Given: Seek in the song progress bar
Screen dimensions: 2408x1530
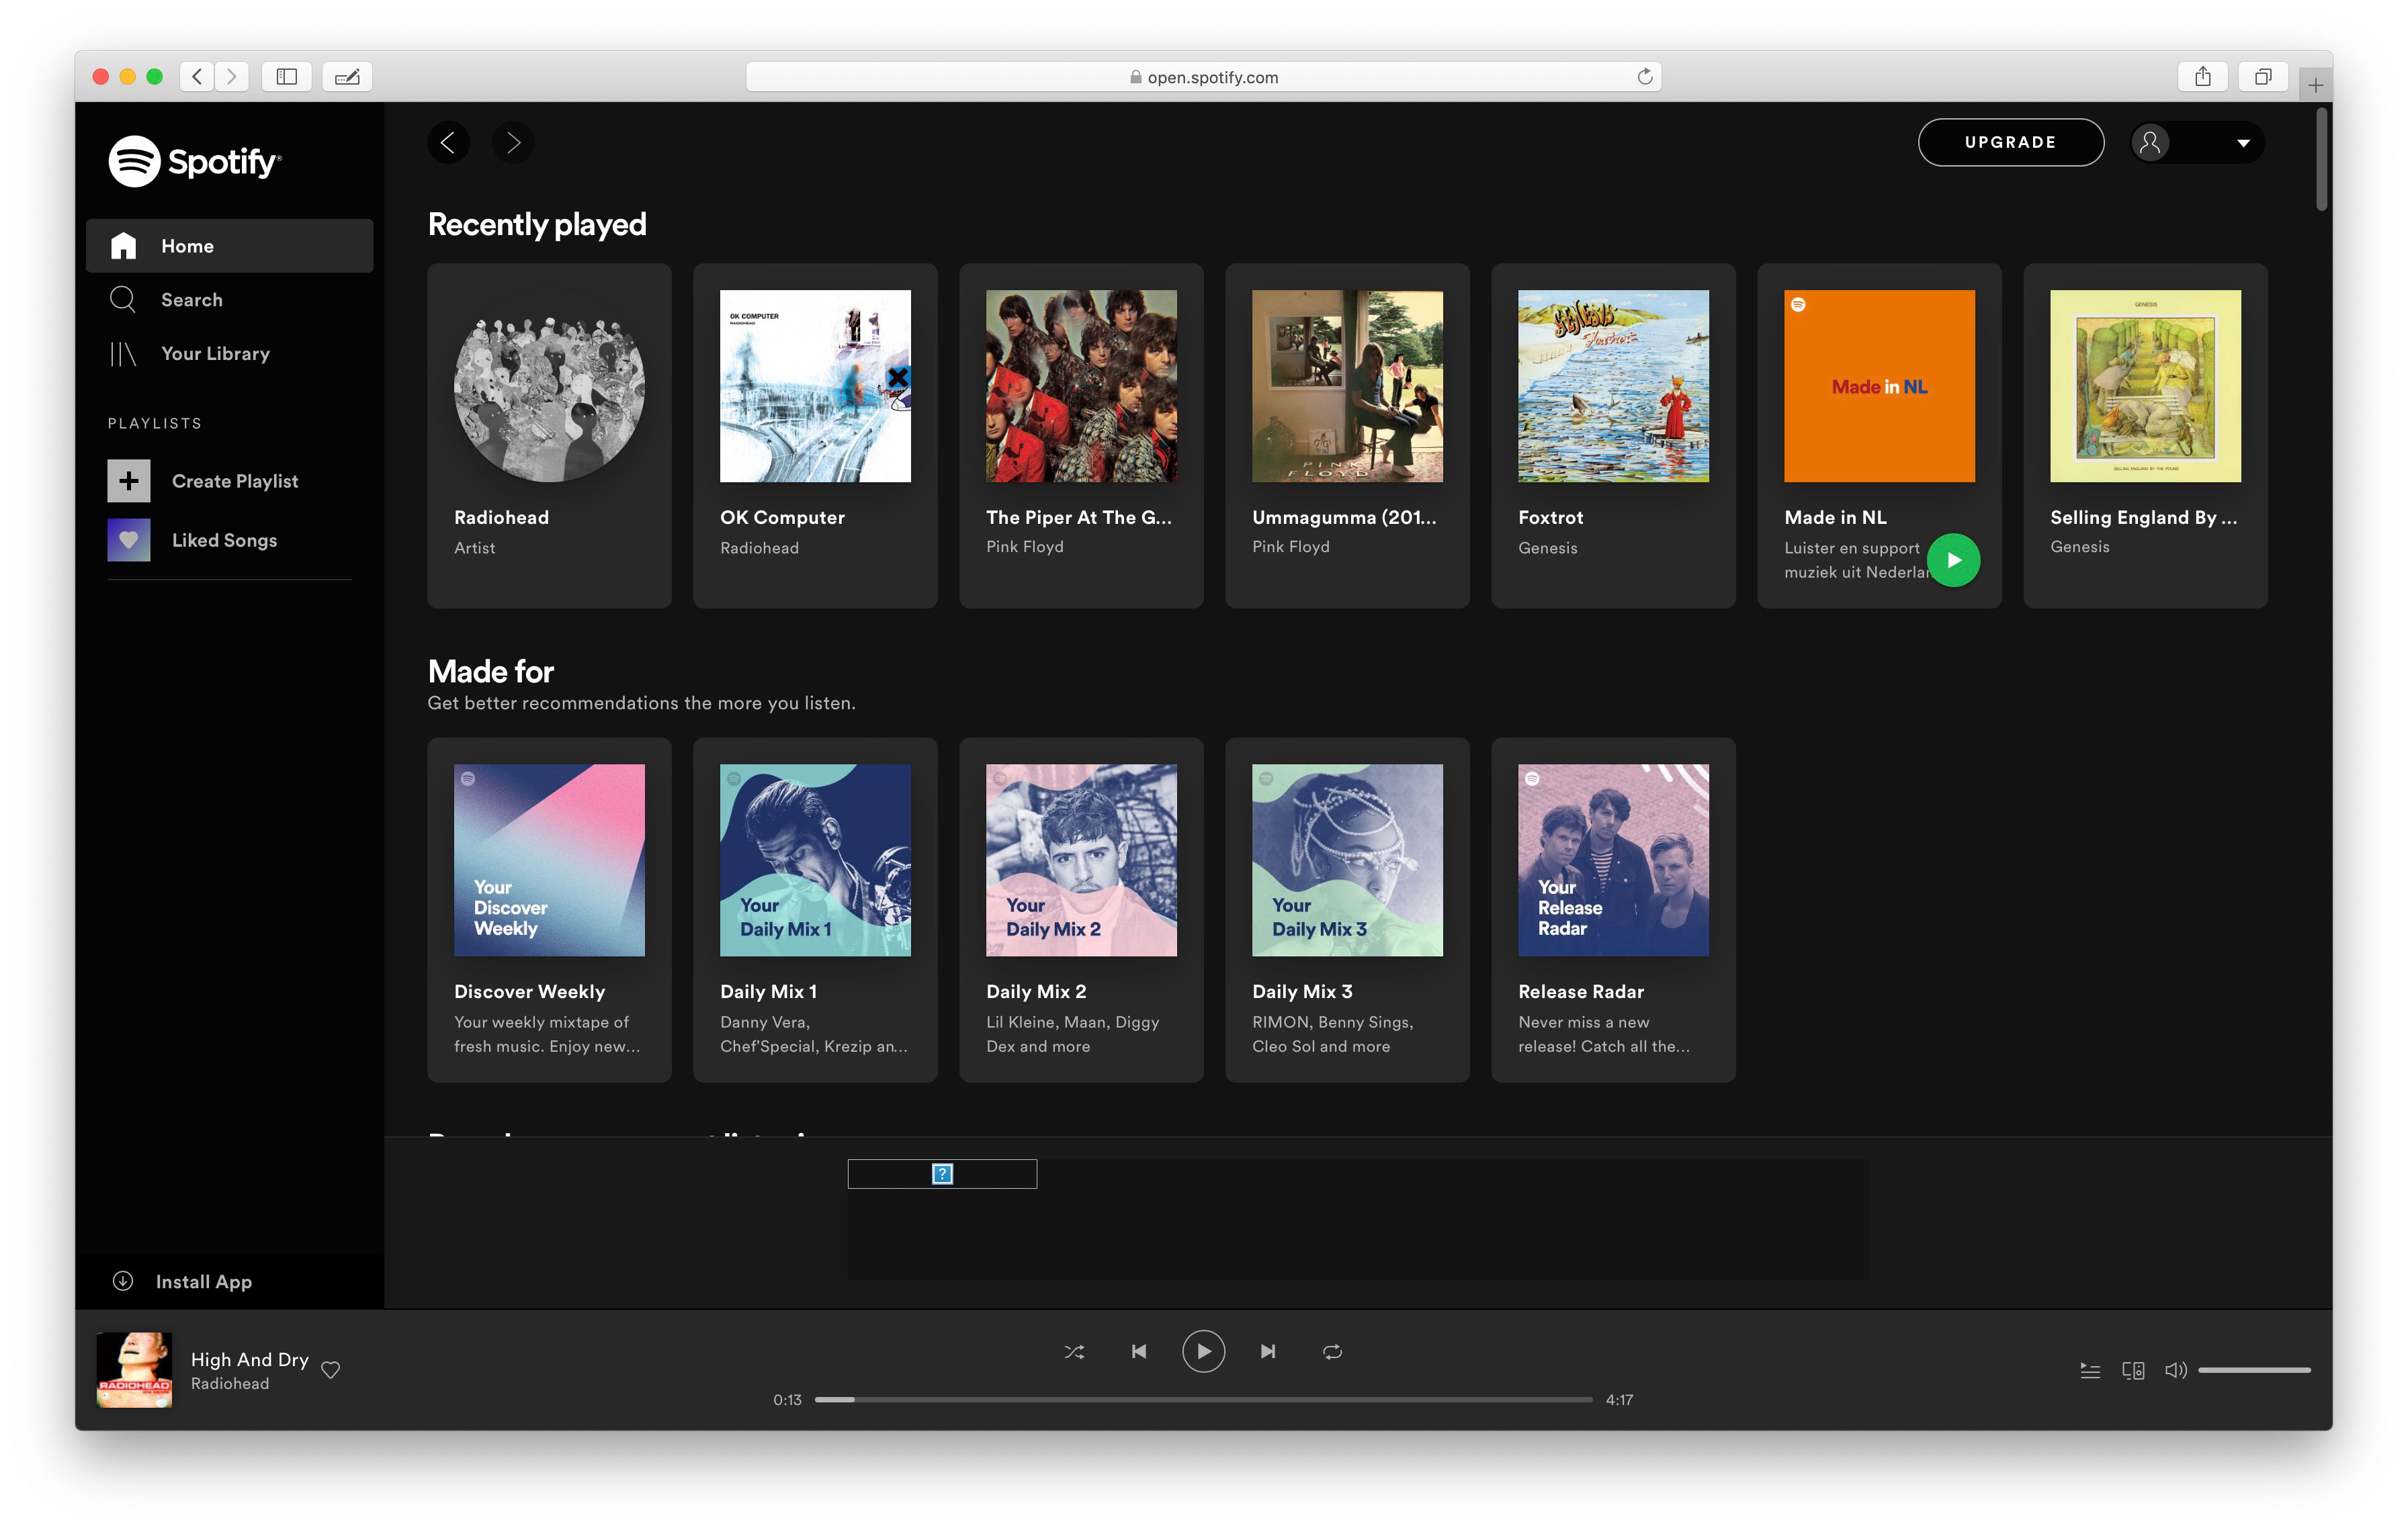Looking at the screenshot, I should [x=1203, y=1400].
